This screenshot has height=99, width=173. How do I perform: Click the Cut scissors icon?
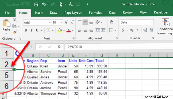point(14,20)
